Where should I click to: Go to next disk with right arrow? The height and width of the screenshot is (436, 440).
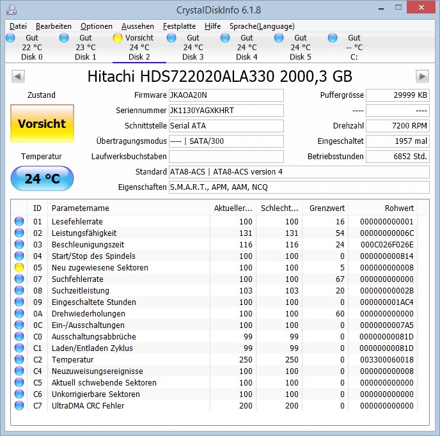[422, 76]
